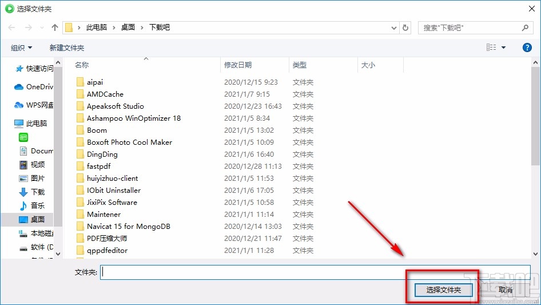Select the aipai folder

tap(95, 82)
